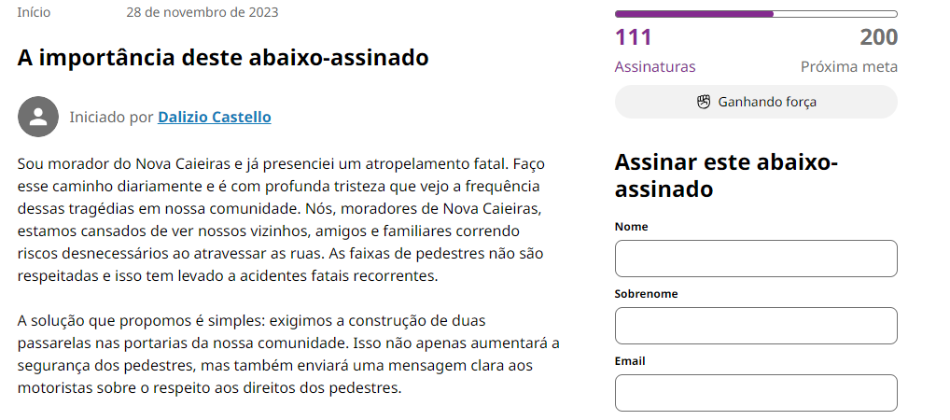Click the heading A importância deste abaixo-assinado

point(223,58)
